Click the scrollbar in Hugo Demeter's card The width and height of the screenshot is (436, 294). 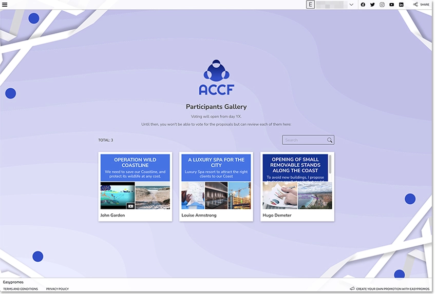pos(330,164)
